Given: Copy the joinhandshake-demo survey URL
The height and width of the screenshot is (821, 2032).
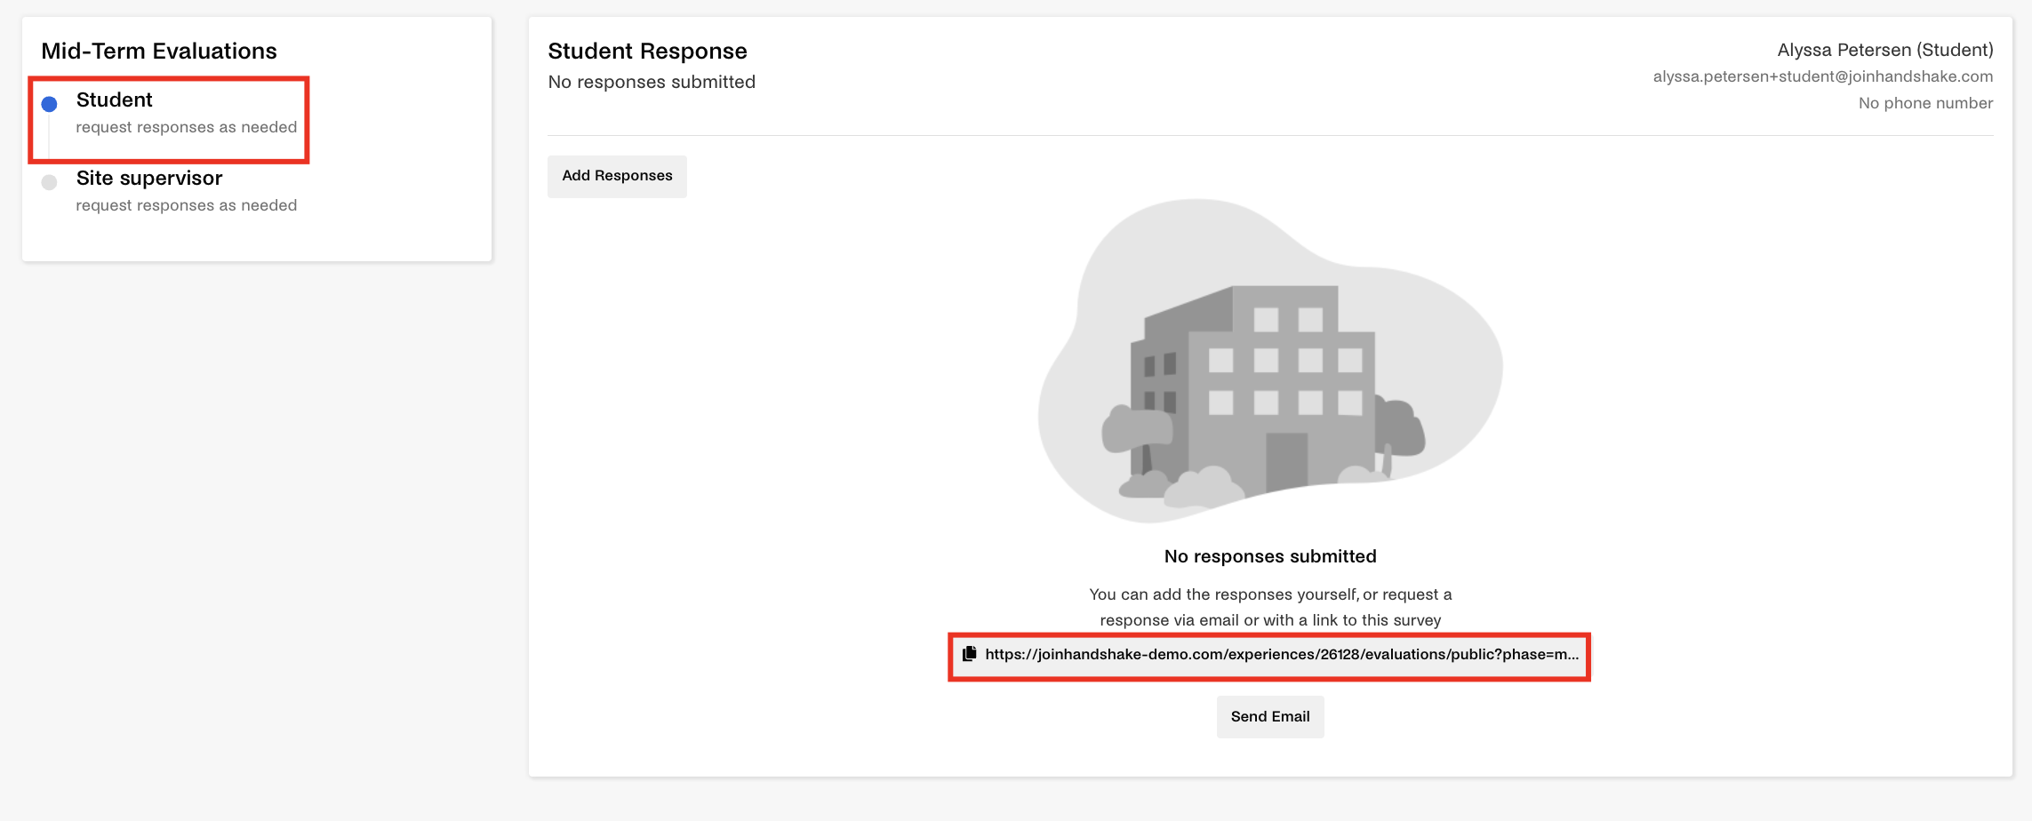Looking at the screenshot, I should (x=1282, y=655).
